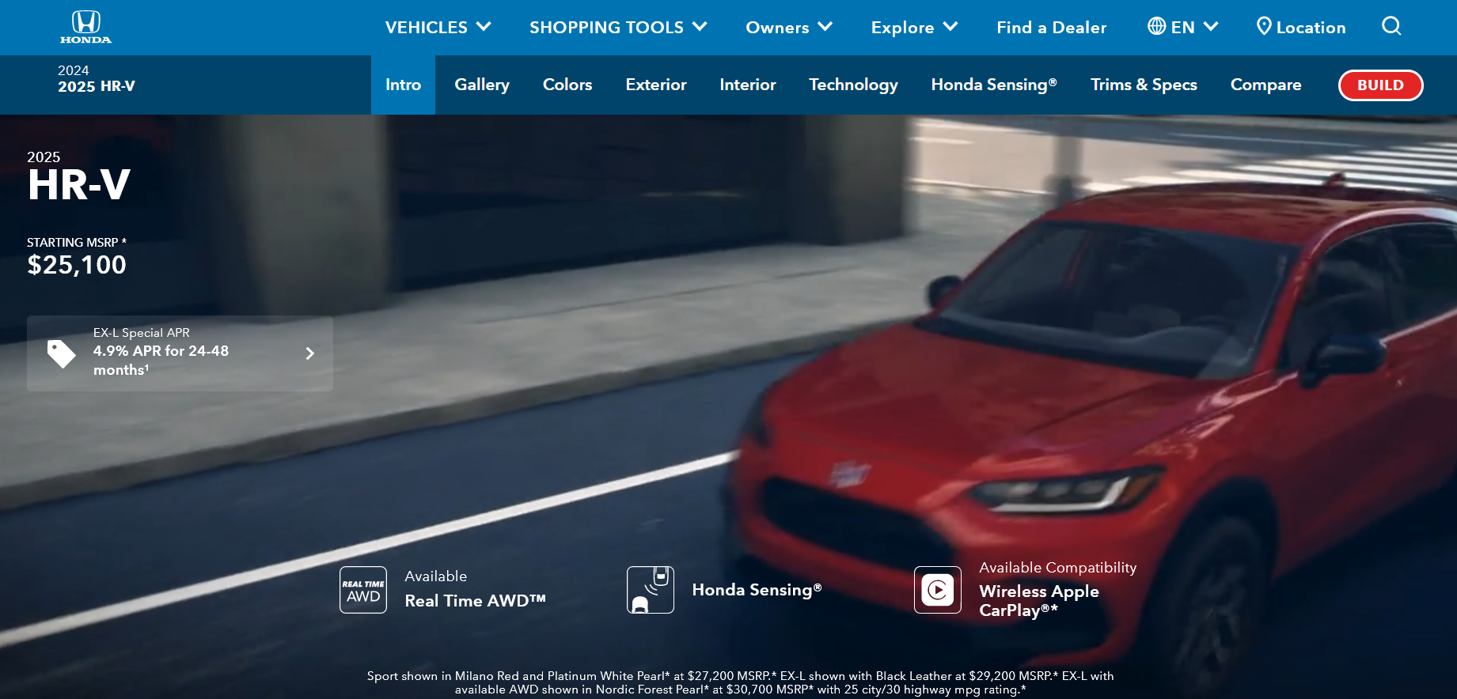The width and height of the screenshot is (1457, 699).
Task: Open the Exterior tab
Action: (x=656, y=85)
